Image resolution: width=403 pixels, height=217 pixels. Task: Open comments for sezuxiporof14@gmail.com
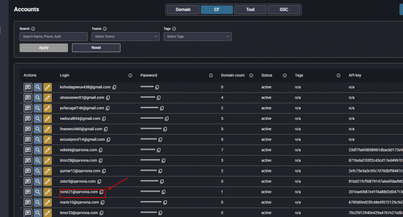point(28,140)
